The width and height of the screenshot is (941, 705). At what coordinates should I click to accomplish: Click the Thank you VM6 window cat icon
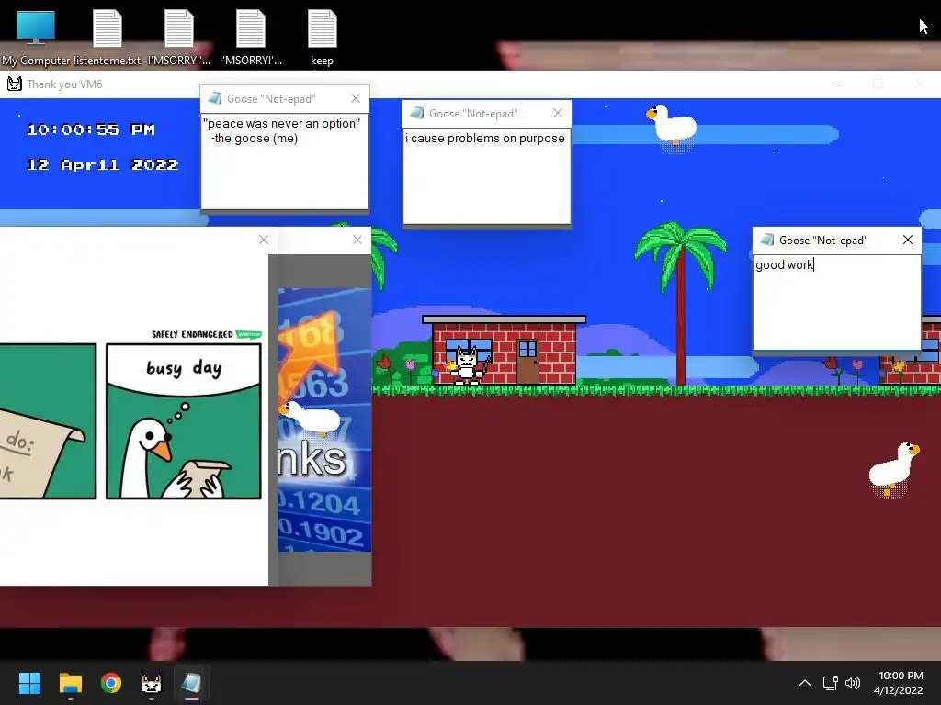pyautogui.click(x=15, y=84)
